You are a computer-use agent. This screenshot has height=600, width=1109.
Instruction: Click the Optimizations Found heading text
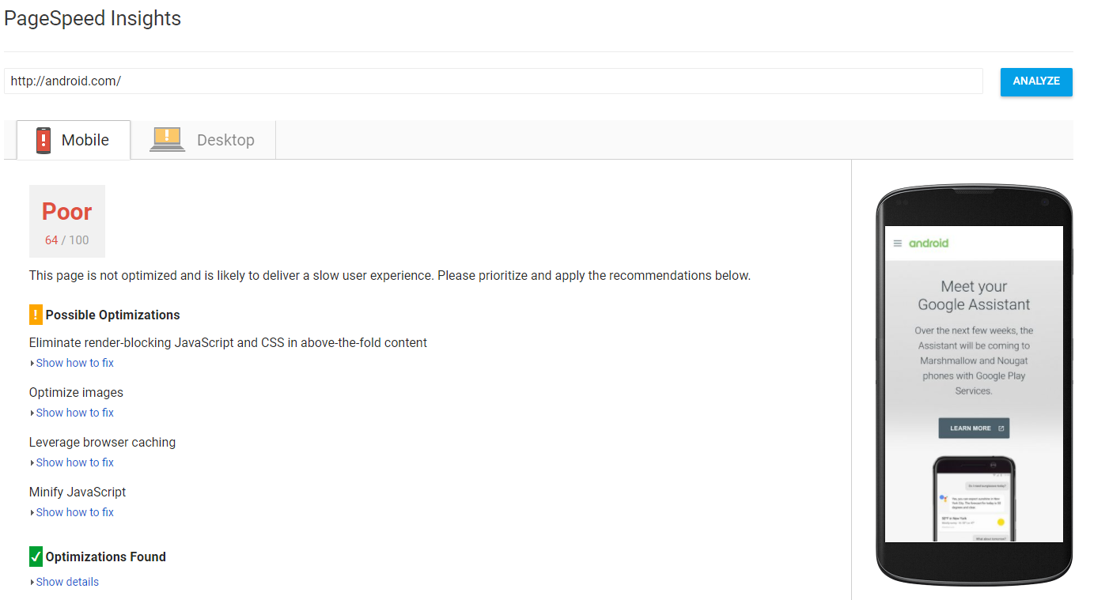(x=105, y=557)
